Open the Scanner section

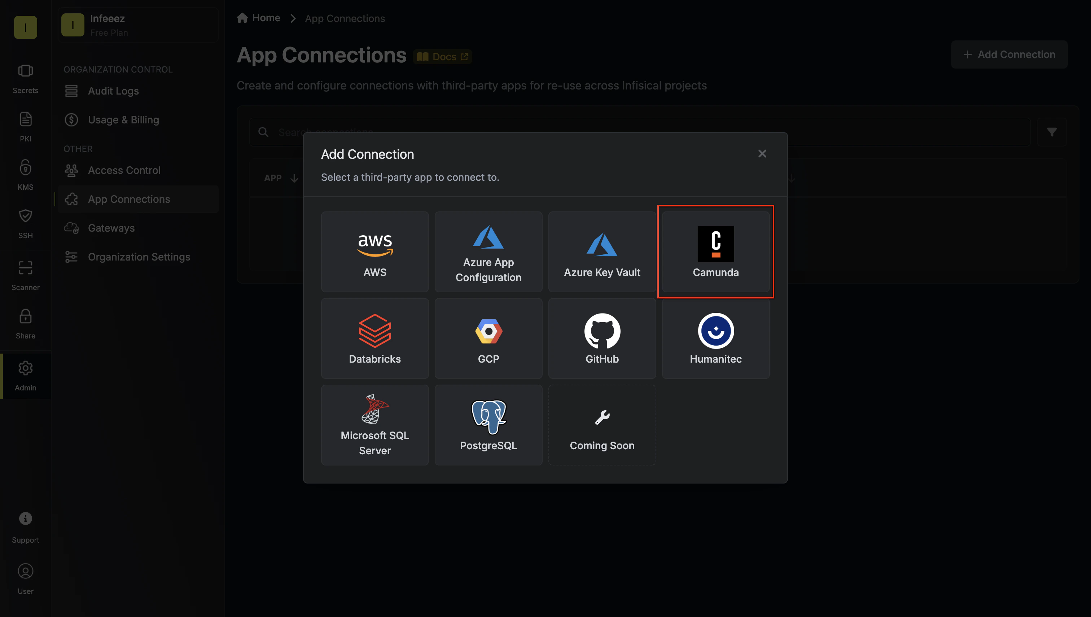25,276
